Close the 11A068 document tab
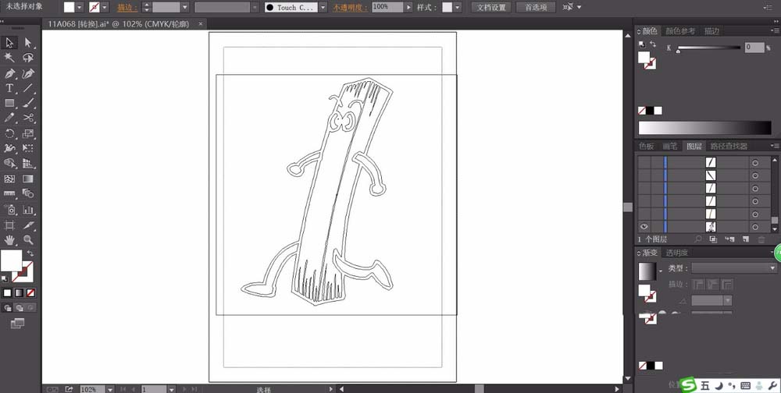This screenshot has width=781, height=393. [x=200, y=23]
